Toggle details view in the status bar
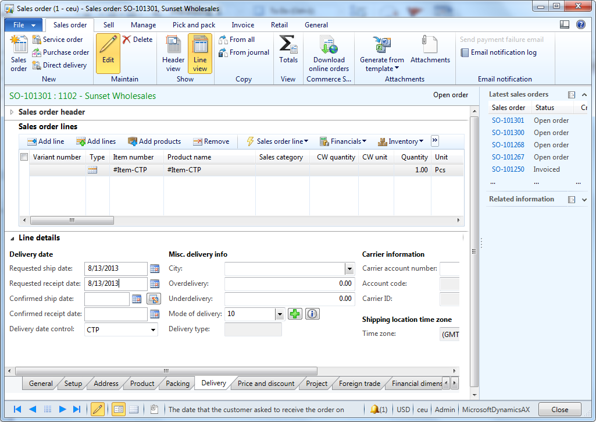 118,409
